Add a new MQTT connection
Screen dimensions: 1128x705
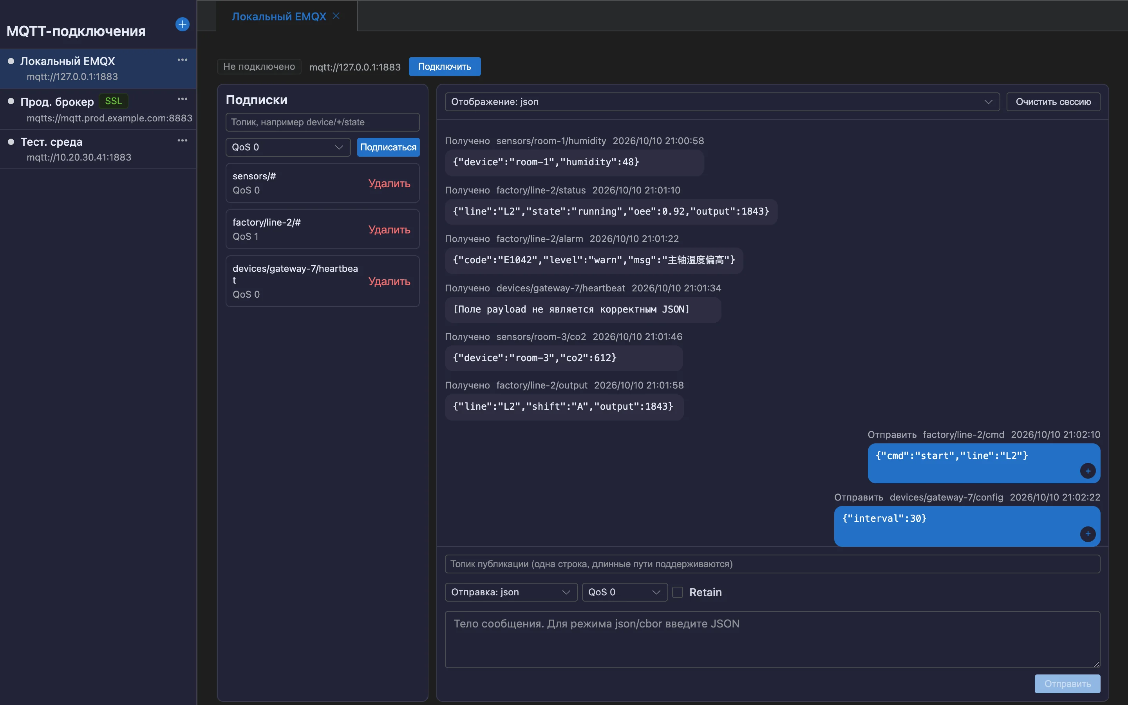[x=182, y=24]
